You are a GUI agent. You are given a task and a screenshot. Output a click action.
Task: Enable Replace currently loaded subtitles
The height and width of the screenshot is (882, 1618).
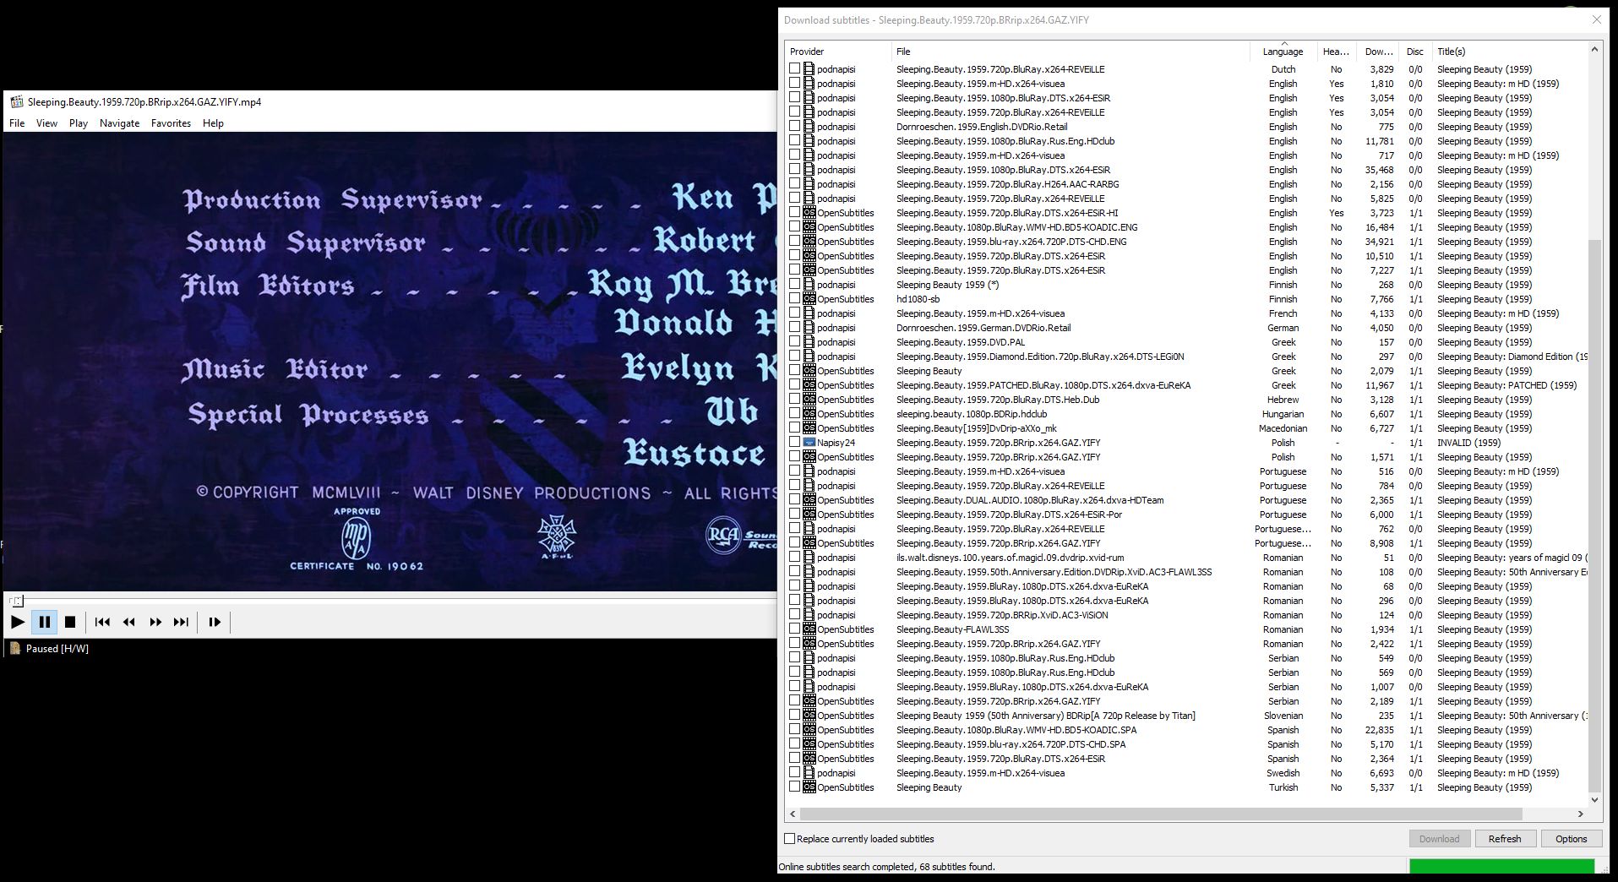click(x=790, y=839)
